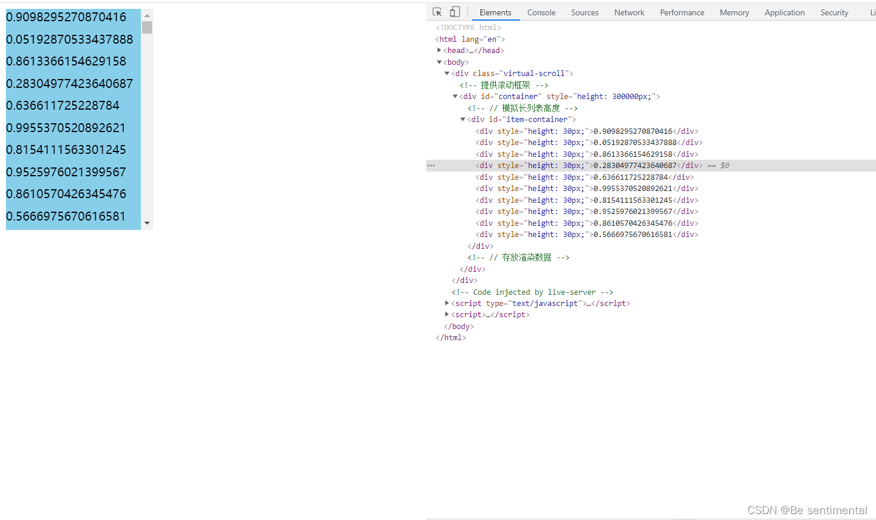This screenshot has width=876, height=520.
Task: Select DOM row with 0.05192870533437888
Action: click(x=589, y=142)
